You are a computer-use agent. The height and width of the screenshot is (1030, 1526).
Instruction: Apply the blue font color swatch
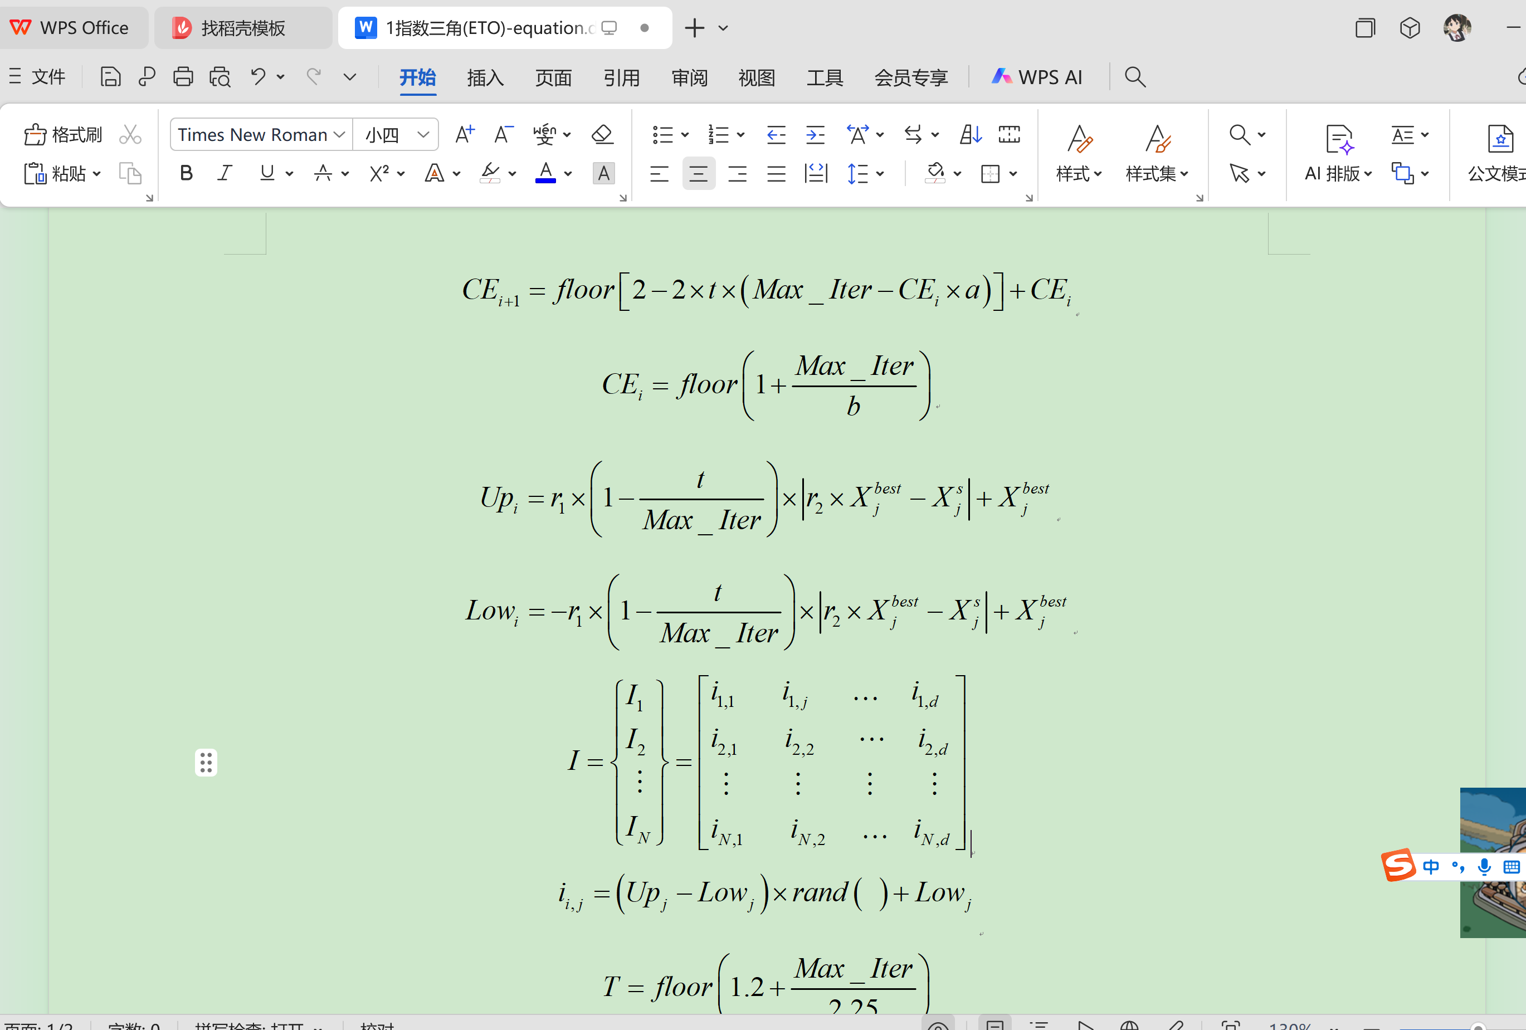tap(545, 173)
